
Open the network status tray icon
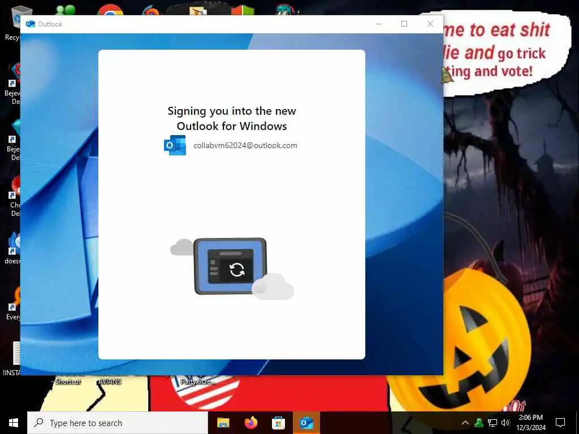(492, 423)
